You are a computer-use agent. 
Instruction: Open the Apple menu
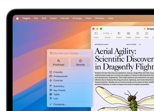coord(17,18)
